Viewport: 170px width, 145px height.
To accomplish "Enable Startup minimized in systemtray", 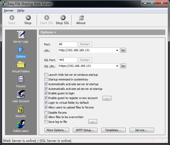I will click(x=46, y=79).
